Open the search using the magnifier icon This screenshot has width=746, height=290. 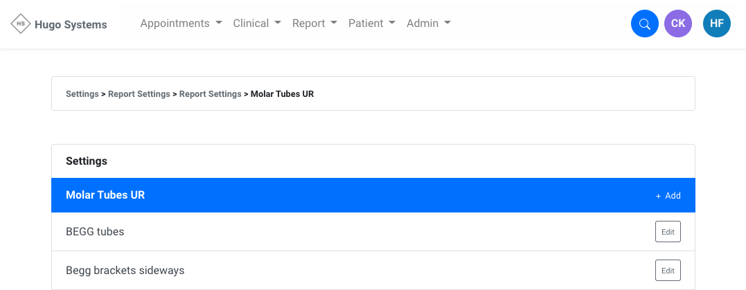[x=644, y=24]
